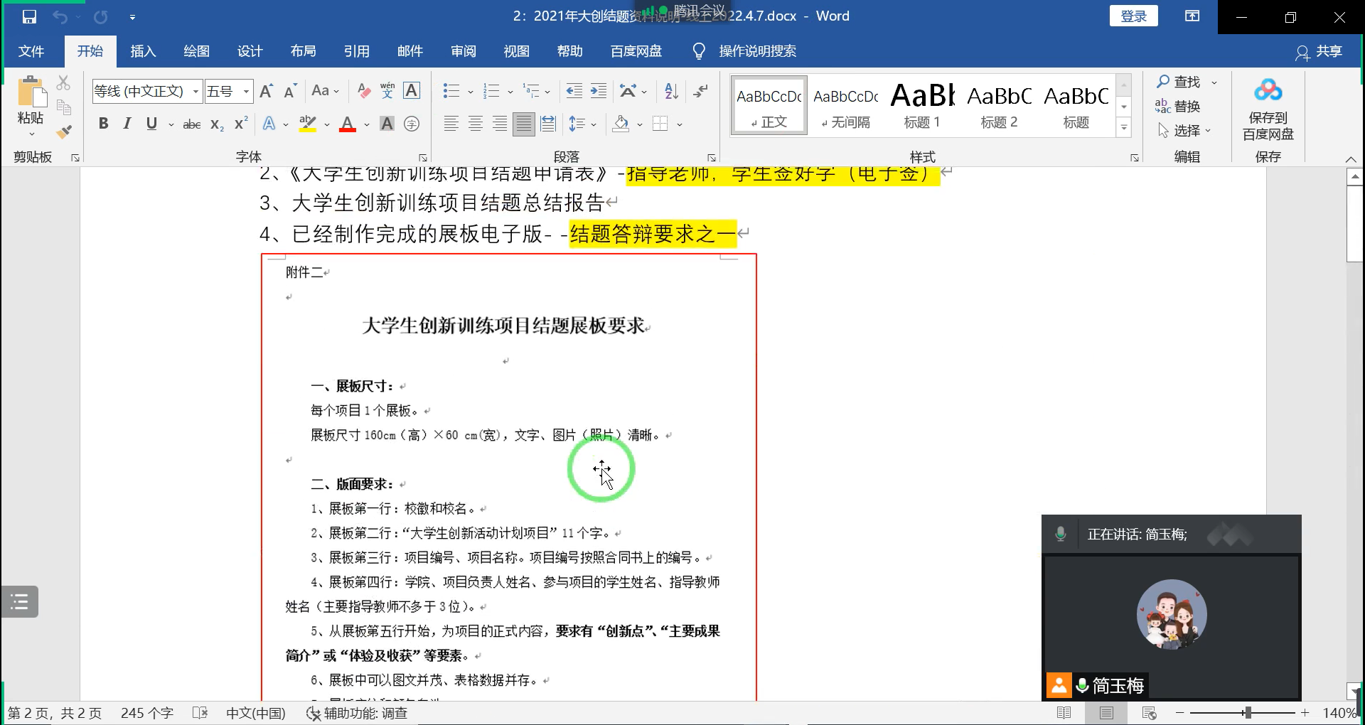Increase indent of the paragraph
The height and width of the screenshot is (725, 1365).
[599, 91]
